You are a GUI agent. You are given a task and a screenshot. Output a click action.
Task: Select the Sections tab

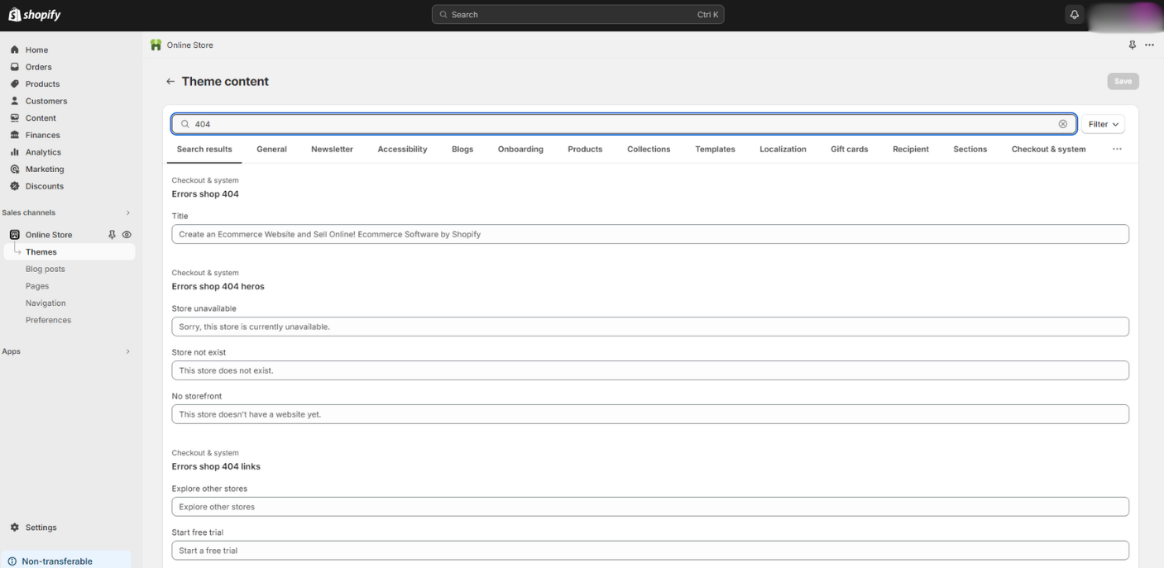point(970,150)
